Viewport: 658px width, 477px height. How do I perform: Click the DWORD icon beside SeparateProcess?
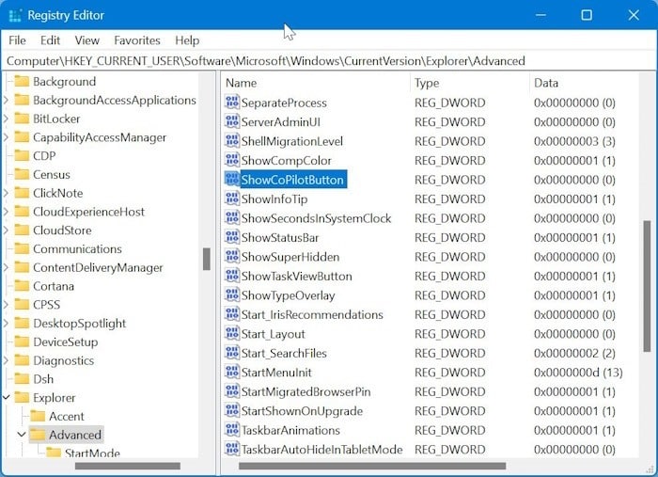(x=232, y=103)
